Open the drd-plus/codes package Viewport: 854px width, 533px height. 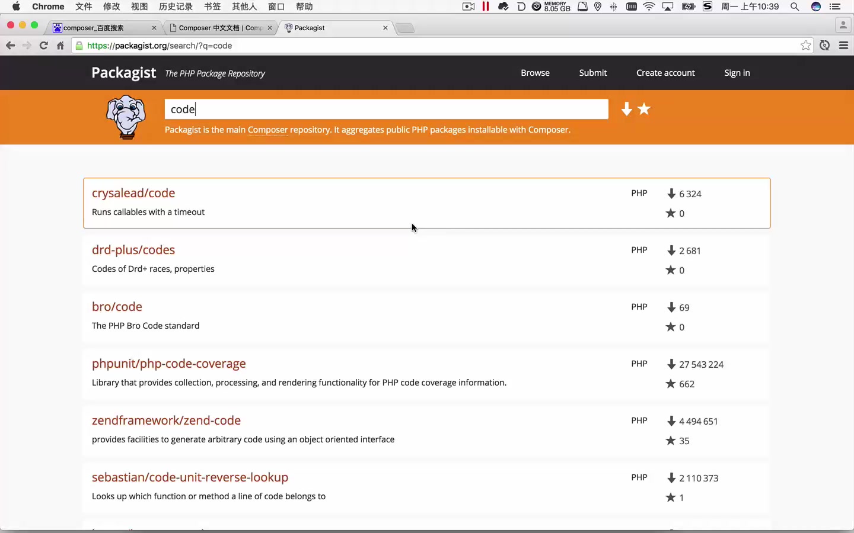133,250
